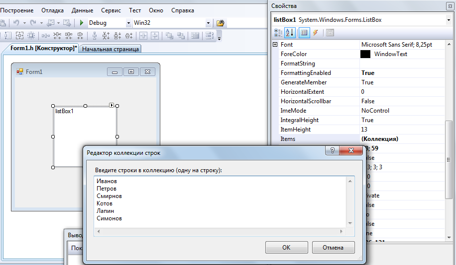The image size is (456, 265).
Task: Click string editor scroll-up arrow
Action: [x=350, y=181]
